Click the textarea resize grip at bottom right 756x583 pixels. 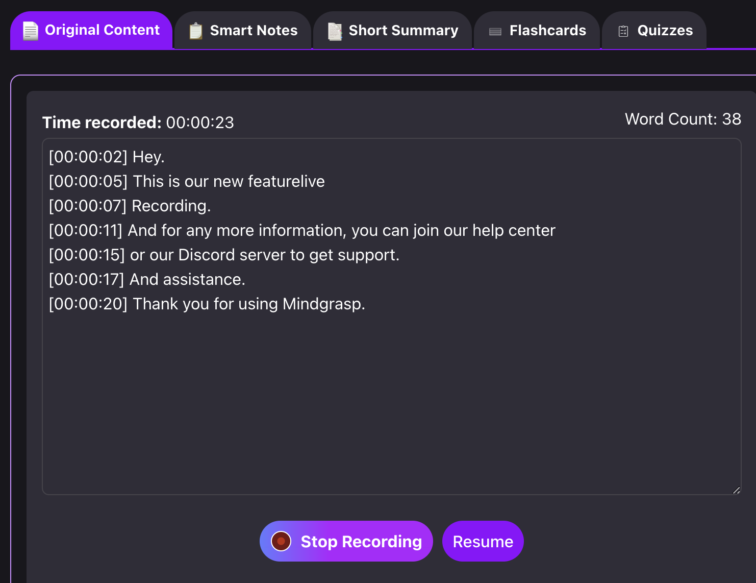pos(736,490)
